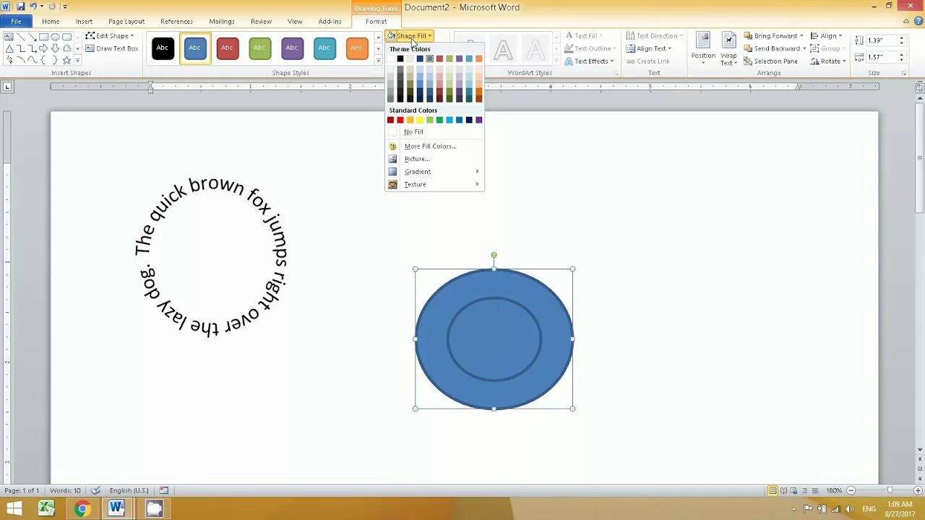Pick the dark red standard color swatch
This screenshot has height=520, width=925.
391,120
